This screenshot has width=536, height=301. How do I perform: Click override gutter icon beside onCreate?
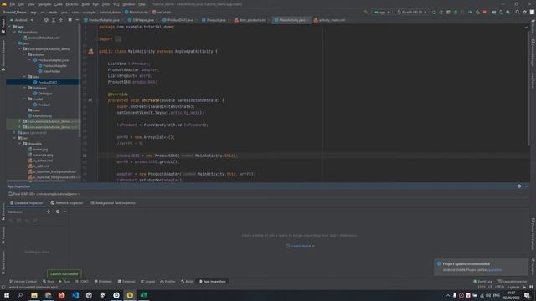90,100
